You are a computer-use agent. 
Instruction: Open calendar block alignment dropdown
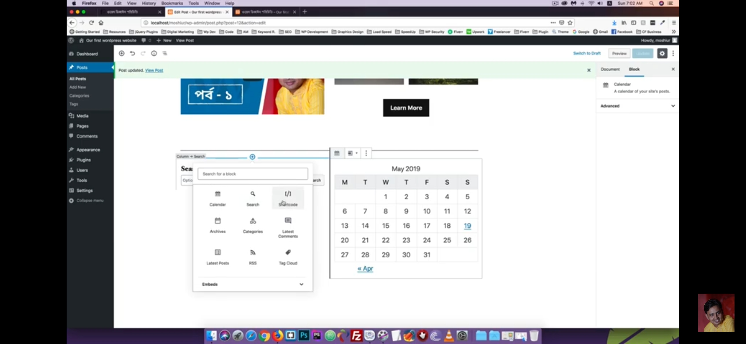point(352,153)
